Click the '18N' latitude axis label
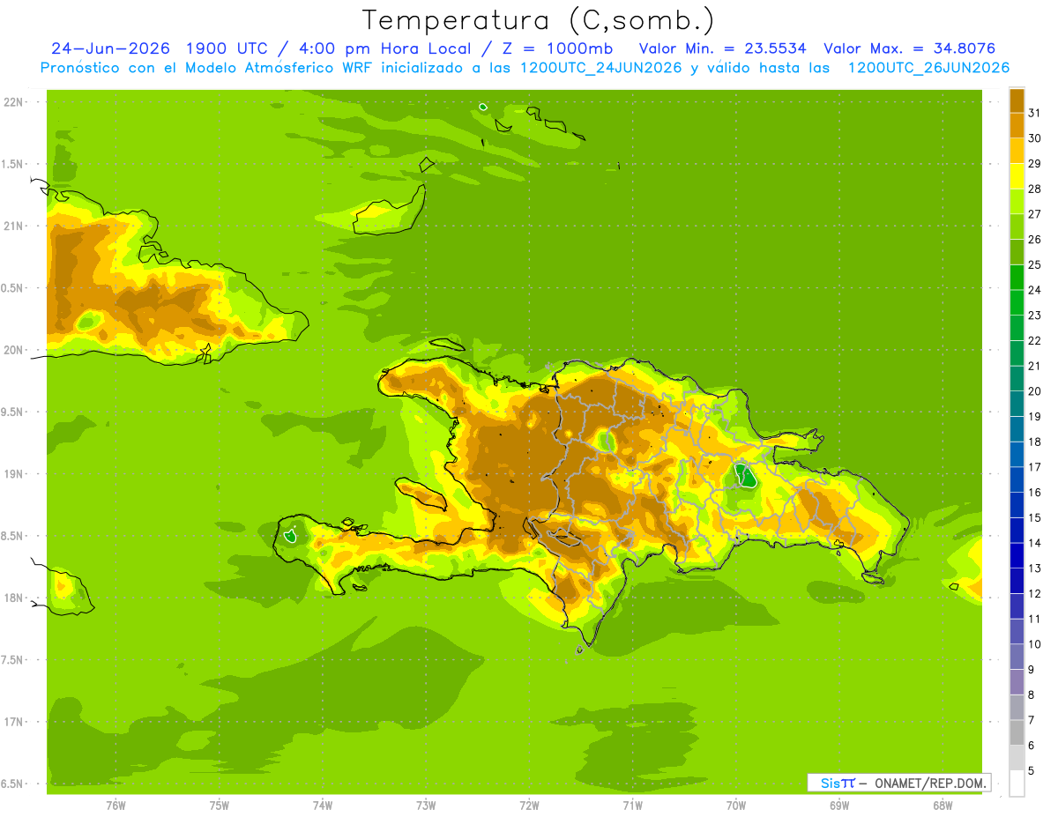Screen dimensions: 1058x817 tap(15, 598)
